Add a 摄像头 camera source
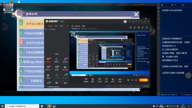The image size is (192, 108). 93,80
